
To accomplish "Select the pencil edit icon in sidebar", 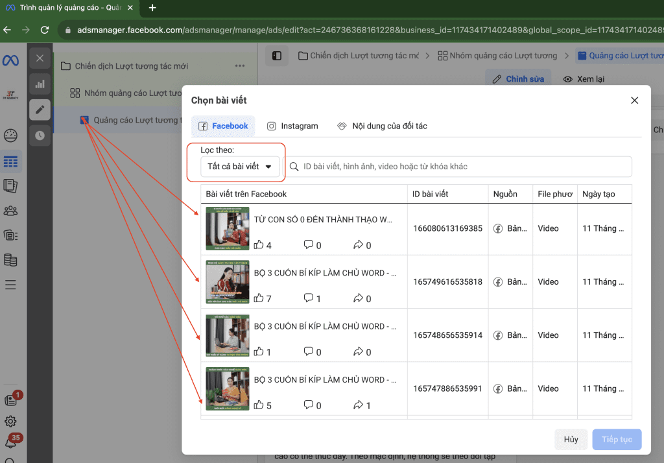I will (x=40, y=110).
